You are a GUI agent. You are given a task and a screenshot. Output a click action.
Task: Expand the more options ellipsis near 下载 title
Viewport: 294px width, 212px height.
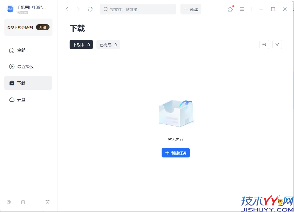277,28
